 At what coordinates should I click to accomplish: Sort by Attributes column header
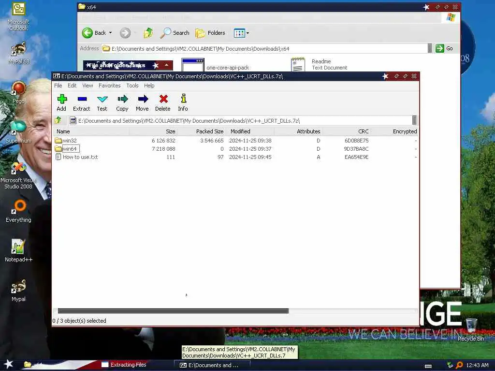298,131
